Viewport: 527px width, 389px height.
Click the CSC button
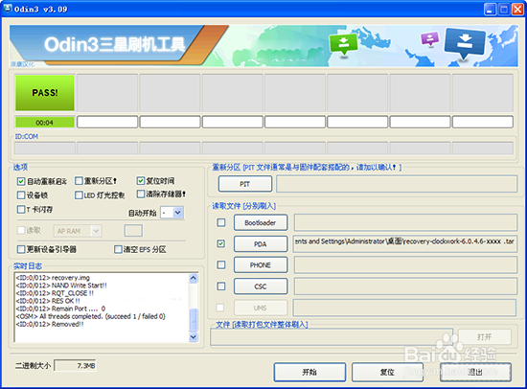pyautogui.click(x=261, y=286)
